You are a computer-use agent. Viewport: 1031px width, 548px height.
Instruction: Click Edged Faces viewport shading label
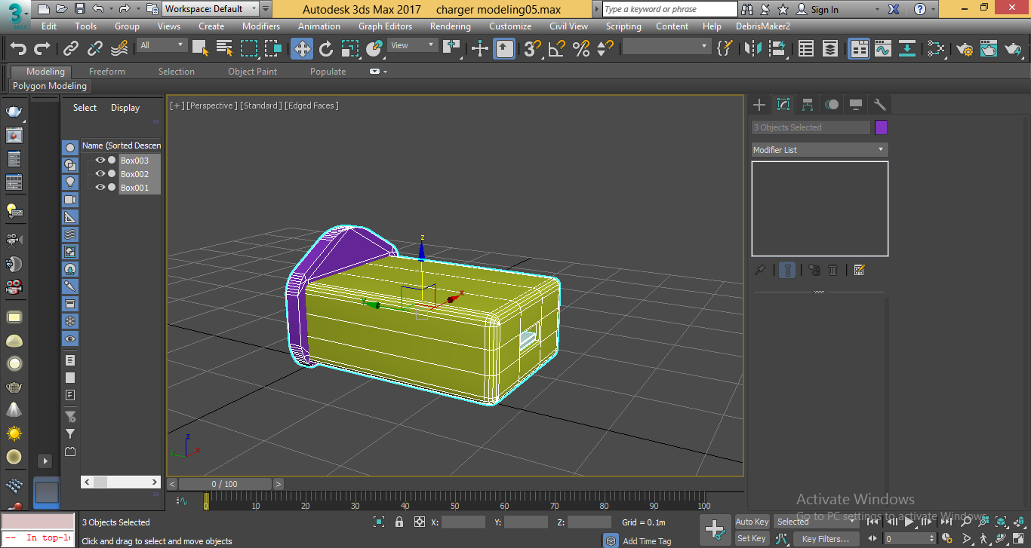tap(312, 106)
